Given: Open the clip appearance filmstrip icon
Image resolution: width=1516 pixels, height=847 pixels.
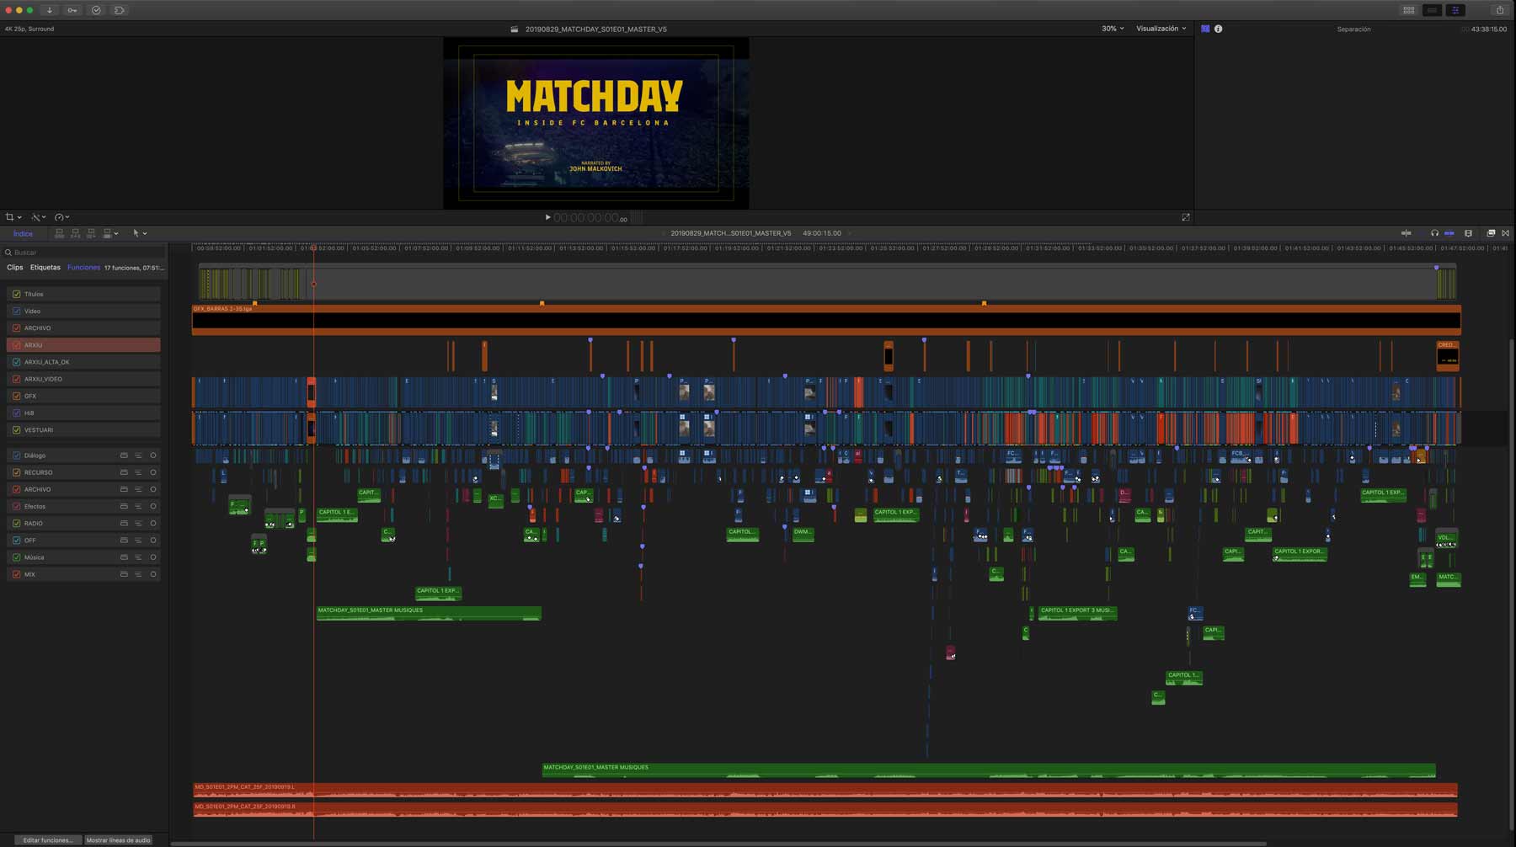Looking at the screenshot, I should point(1468,233).
